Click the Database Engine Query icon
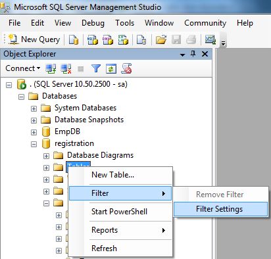This screenshot has width=271, height=259. tap(74, 39)
